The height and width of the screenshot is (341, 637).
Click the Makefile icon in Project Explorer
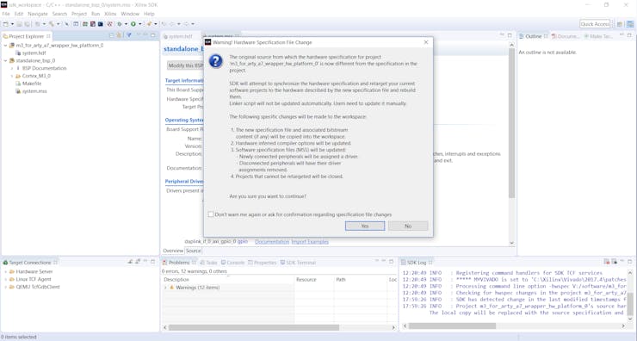point(18,84)
